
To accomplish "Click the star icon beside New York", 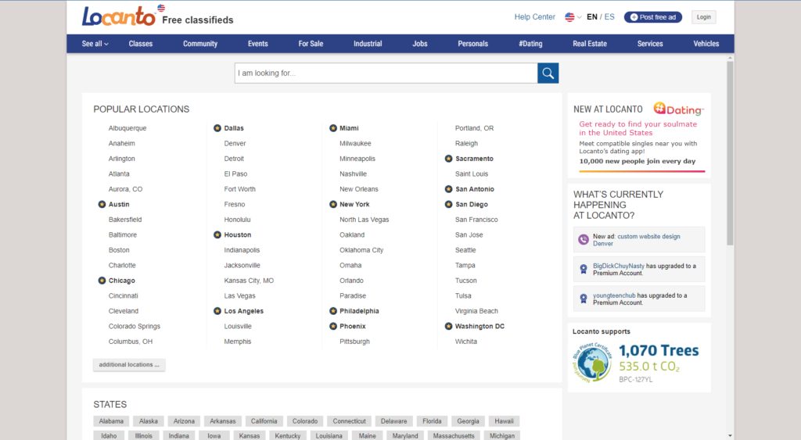I will pos(333,204).
